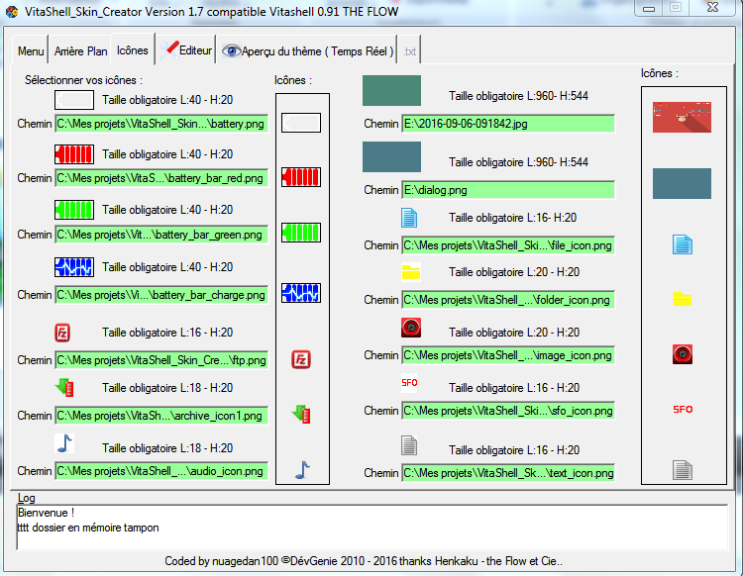
Task: Choose the yellow folder selector icon
Action: coord(411,272)
